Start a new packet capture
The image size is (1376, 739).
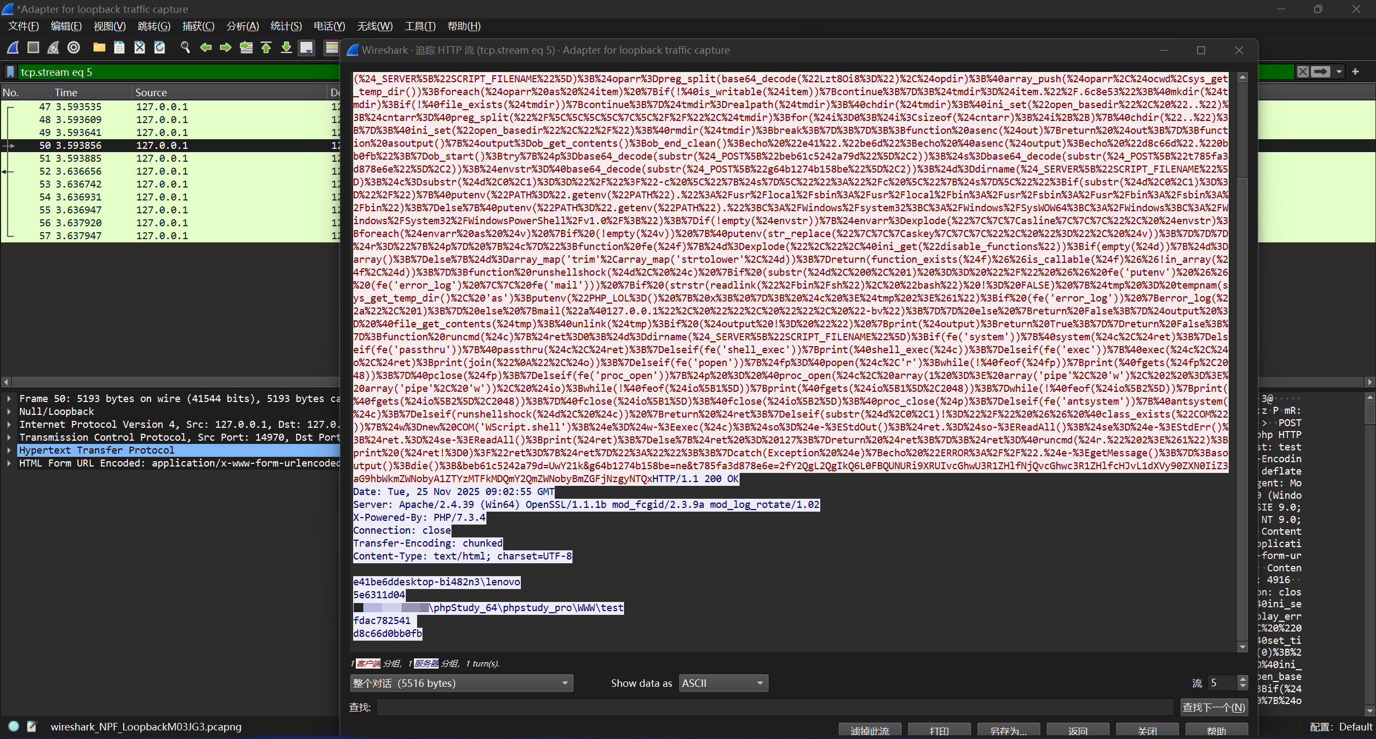[x=13, y=47]
